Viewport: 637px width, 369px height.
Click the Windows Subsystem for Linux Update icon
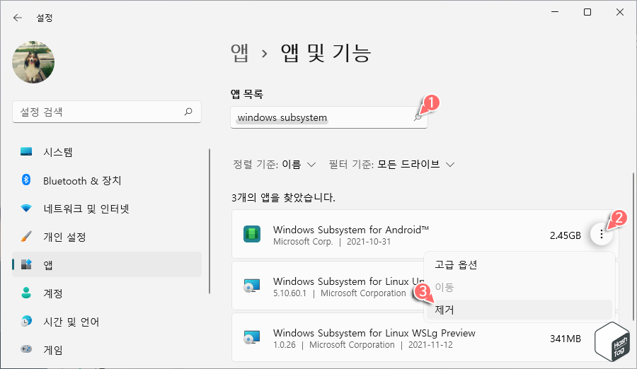(252, 286)
